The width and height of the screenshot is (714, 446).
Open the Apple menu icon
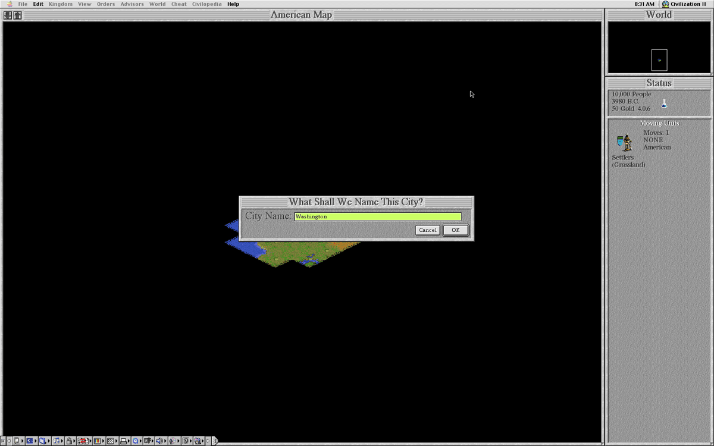9,4
